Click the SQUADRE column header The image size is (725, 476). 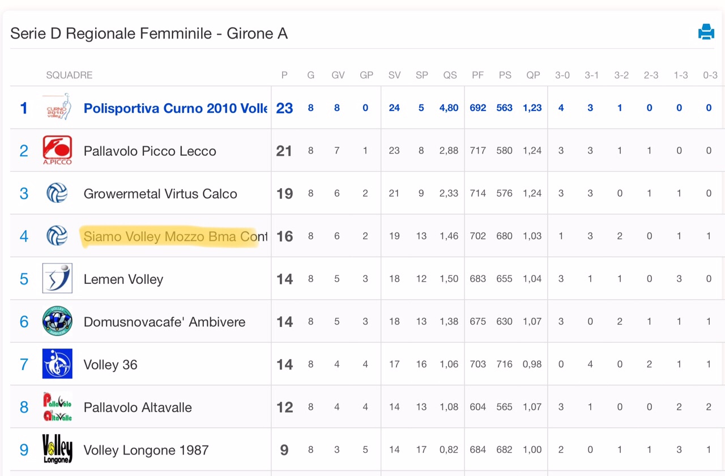69,75
